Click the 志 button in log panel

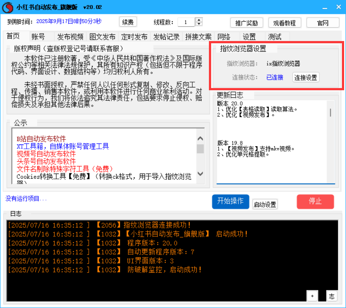coord(332,296)
